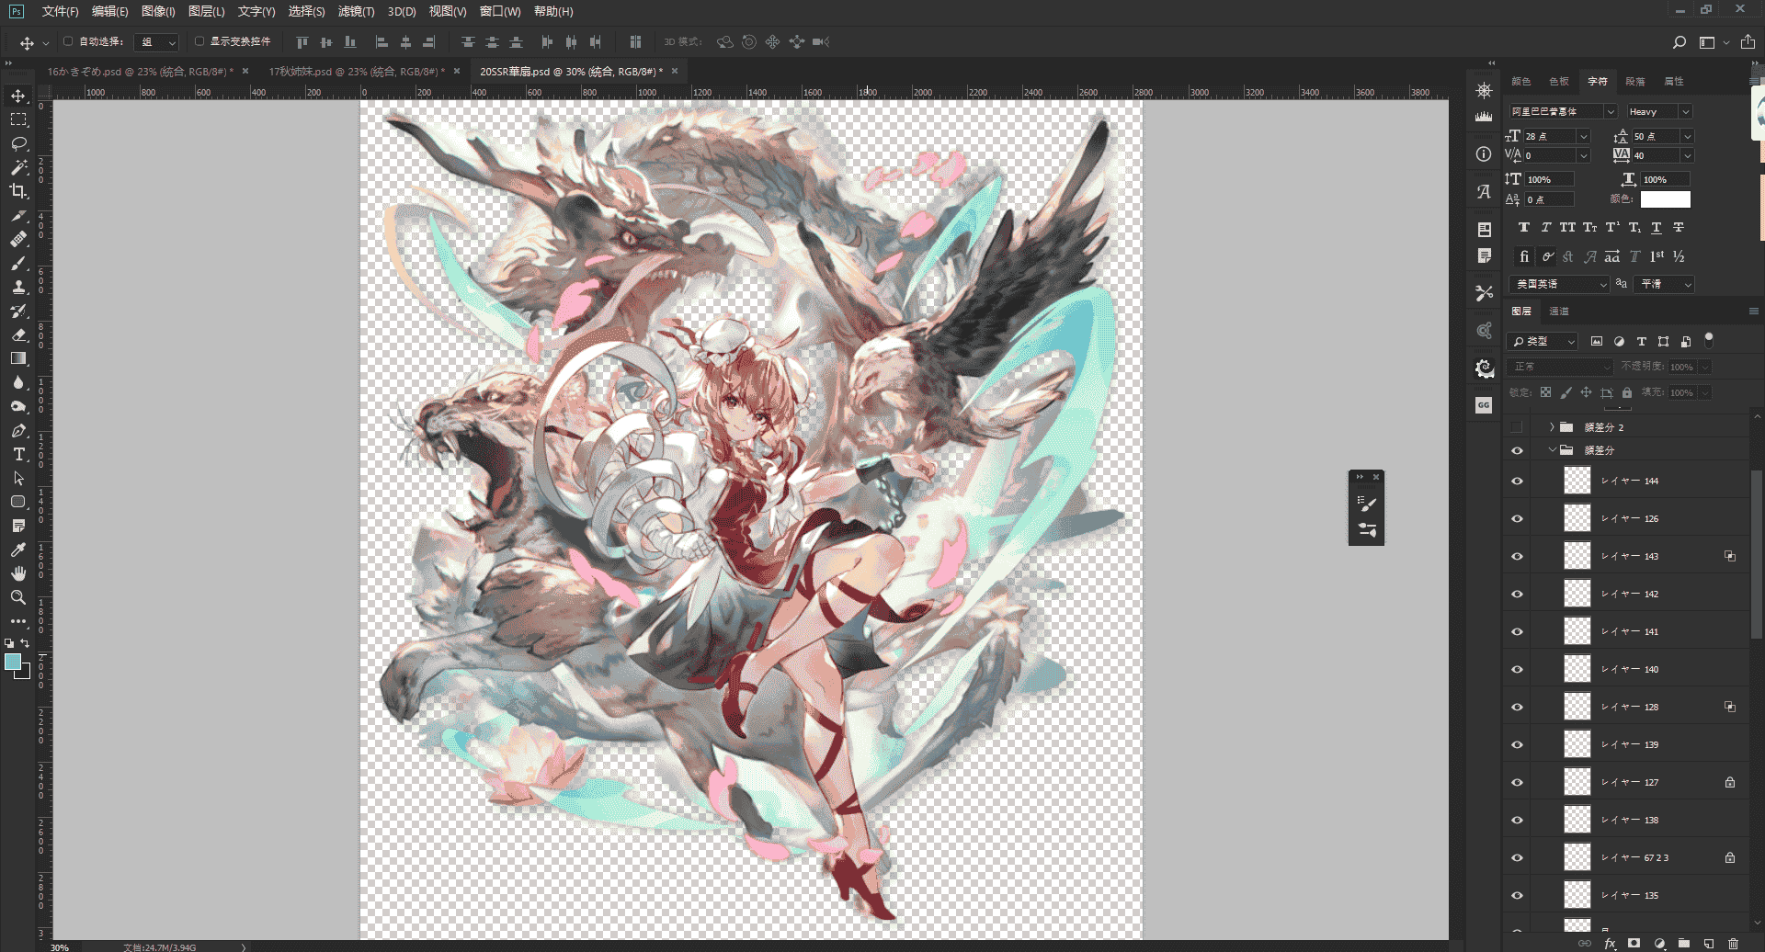Select the Brush tool
The width and height of the screenshot is (1765, 952).
click(x=18, y=263)
